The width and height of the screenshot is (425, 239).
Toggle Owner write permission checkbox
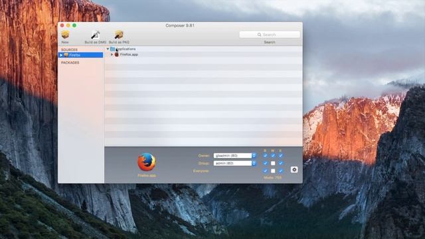(x=273, y=155)
